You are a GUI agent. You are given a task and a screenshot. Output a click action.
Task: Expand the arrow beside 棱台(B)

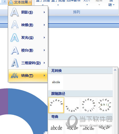coord(44,50)
